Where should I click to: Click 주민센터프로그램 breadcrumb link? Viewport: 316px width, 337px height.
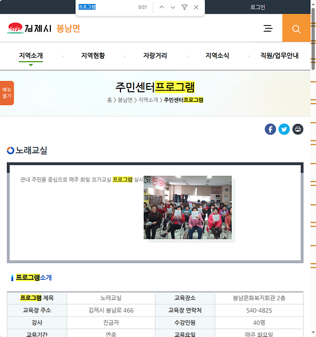184,100
